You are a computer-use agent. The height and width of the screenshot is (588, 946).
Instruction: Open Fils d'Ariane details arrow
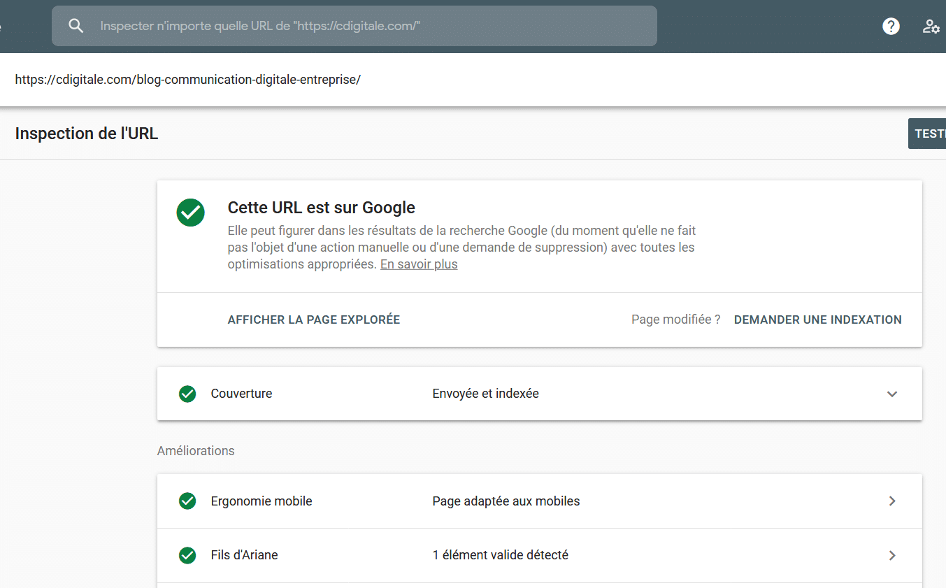(892, 555)
